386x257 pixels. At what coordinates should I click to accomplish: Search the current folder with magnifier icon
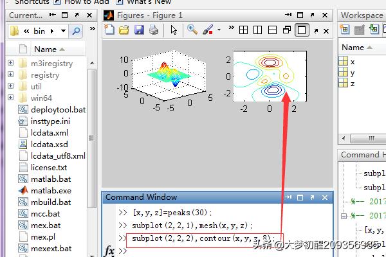[x=76, y=30]
